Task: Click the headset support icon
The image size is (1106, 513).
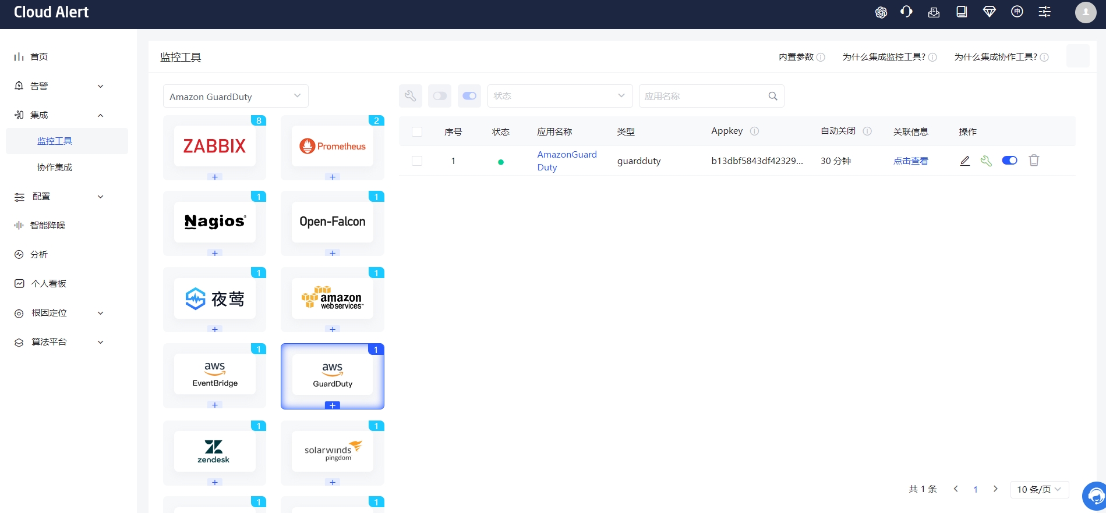Action: 906,12
